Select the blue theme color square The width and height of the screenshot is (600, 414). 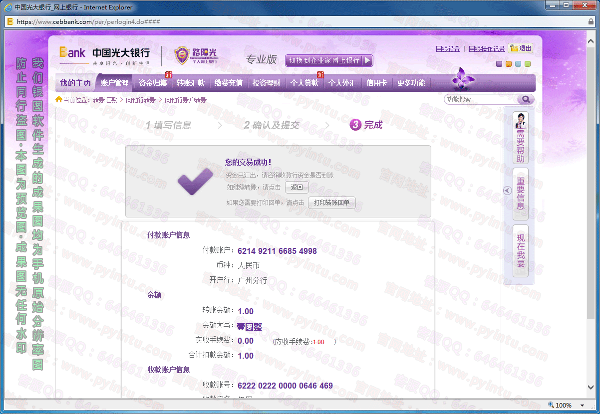(x=518, y=64)
